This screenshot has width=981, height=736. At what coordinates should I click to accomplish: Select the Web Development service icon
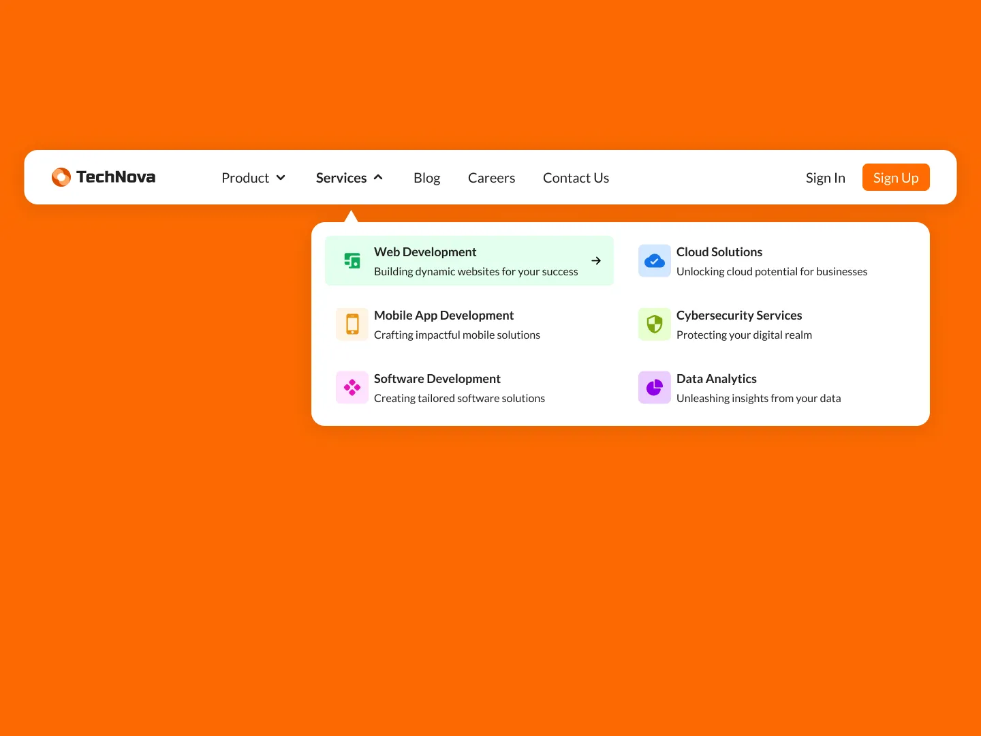click(x=352, y=260)
